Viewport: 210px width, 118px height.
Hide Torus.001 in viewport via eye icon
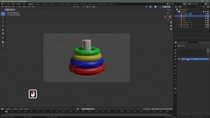coord(206,23)
